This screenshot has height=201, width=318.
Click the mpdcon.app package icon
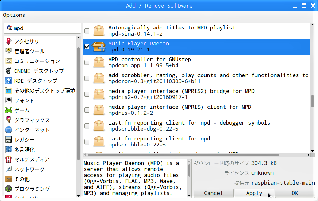pos(99,62)
